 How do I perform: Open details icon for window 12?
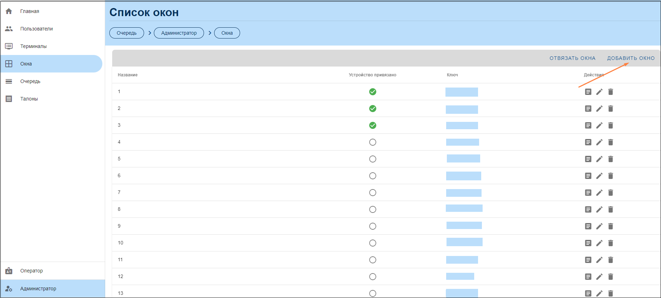pos(588,277)
